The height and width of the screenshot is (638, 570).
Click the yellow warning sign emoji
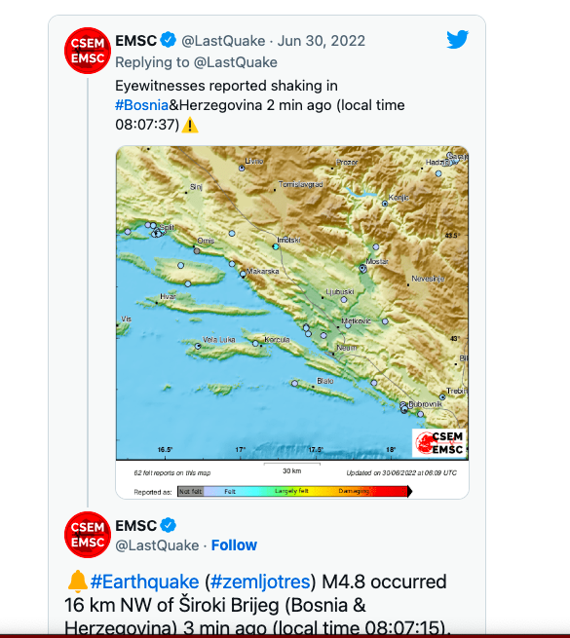click(x=190, y=125)
